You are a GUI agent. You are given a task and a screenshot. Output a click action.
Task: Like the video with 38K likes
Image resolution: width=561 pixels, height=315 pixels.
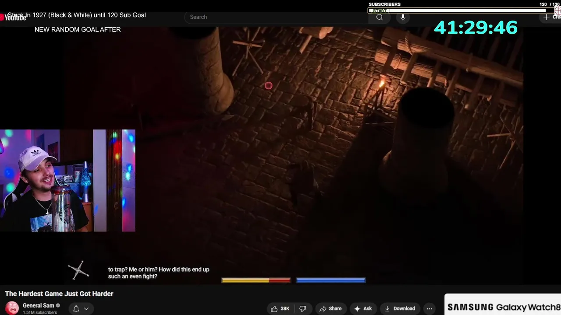(280, 308)
